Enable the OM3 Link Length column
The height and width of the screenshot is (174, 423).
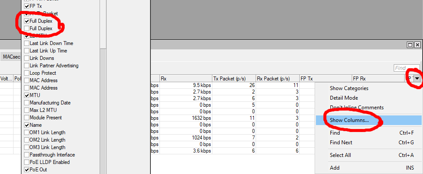point(26,147)
